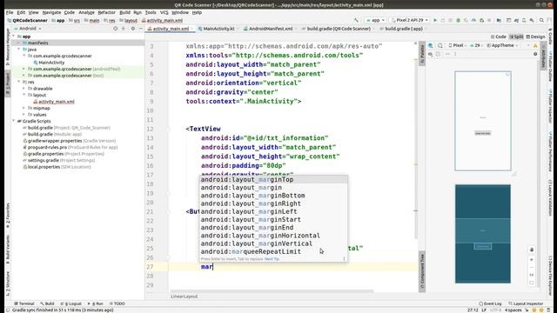Image resolution: width=557 pixels, height=313 pixels.
Task: Switch the editor to Split view
Action: [516, 37]
